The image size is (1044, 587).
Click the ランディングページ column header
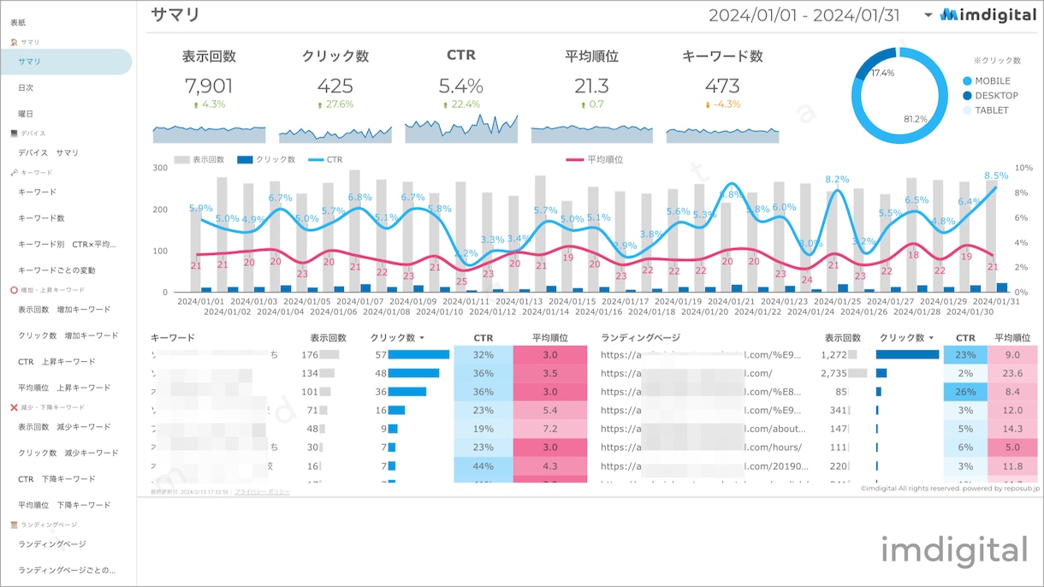[641, 338]
